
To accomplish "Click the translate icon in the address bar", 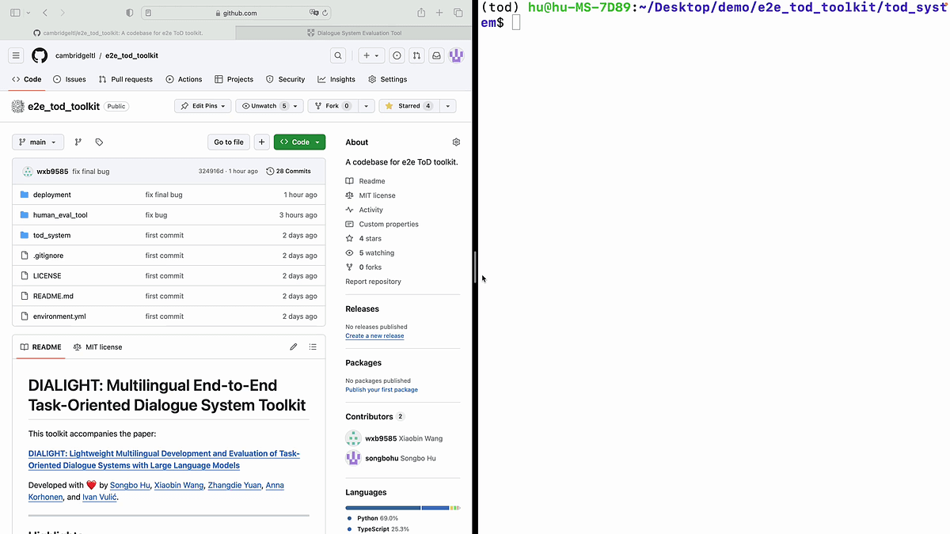I will [314, 13].
